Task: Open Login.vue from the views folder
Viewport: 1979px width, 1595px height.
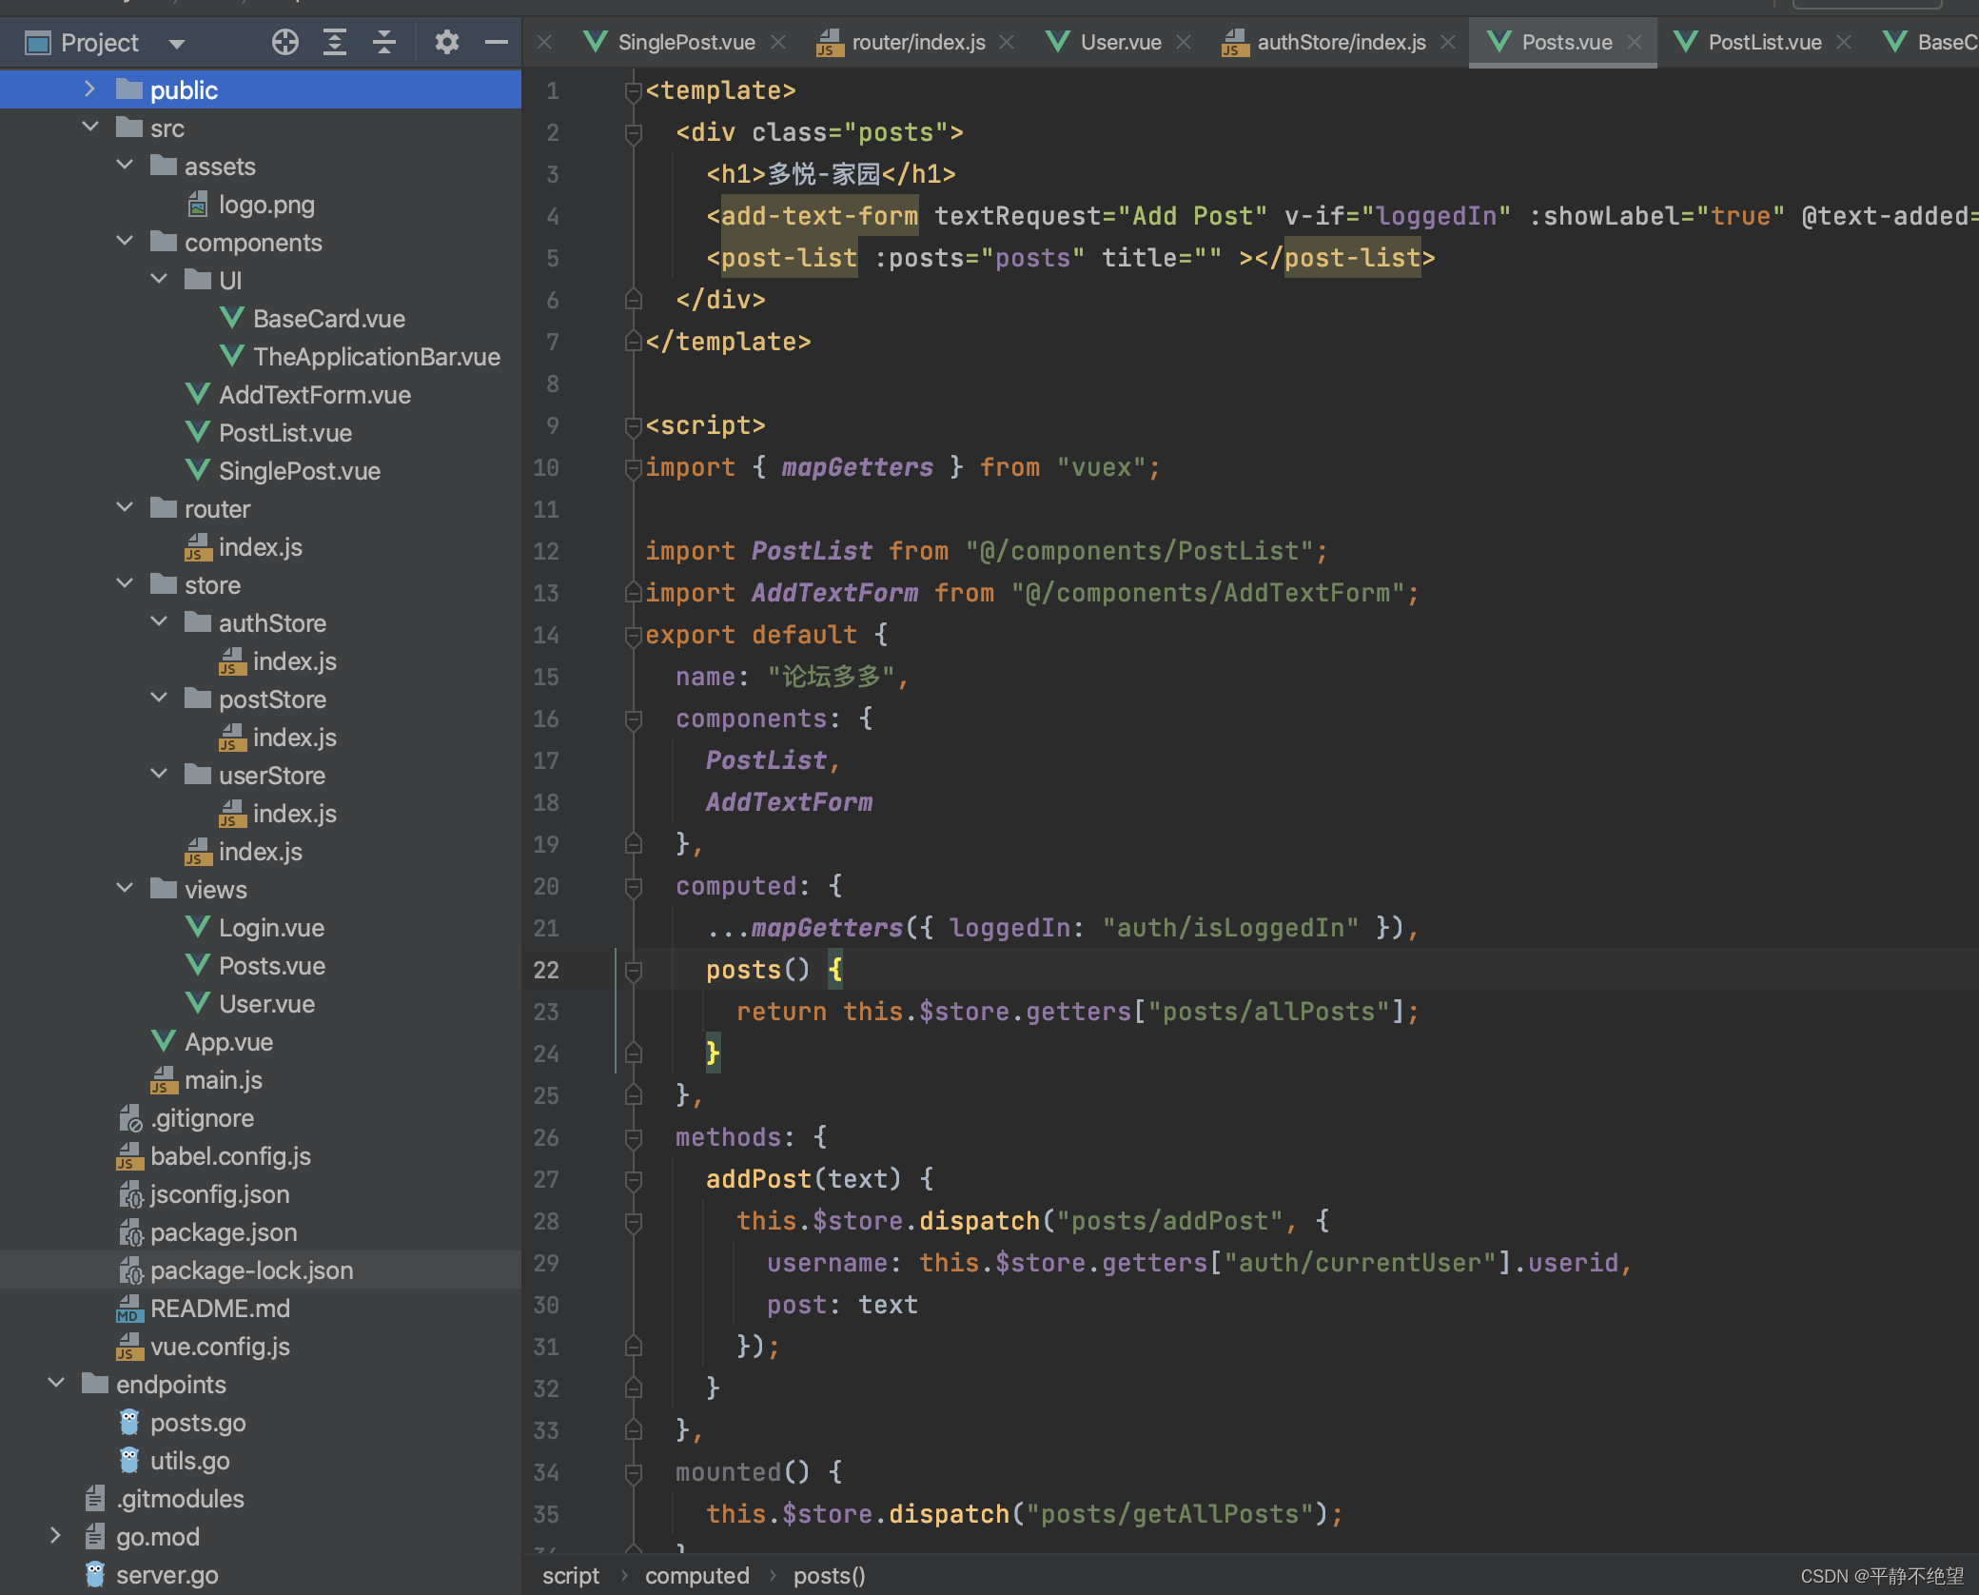Action: click(271, 927)
